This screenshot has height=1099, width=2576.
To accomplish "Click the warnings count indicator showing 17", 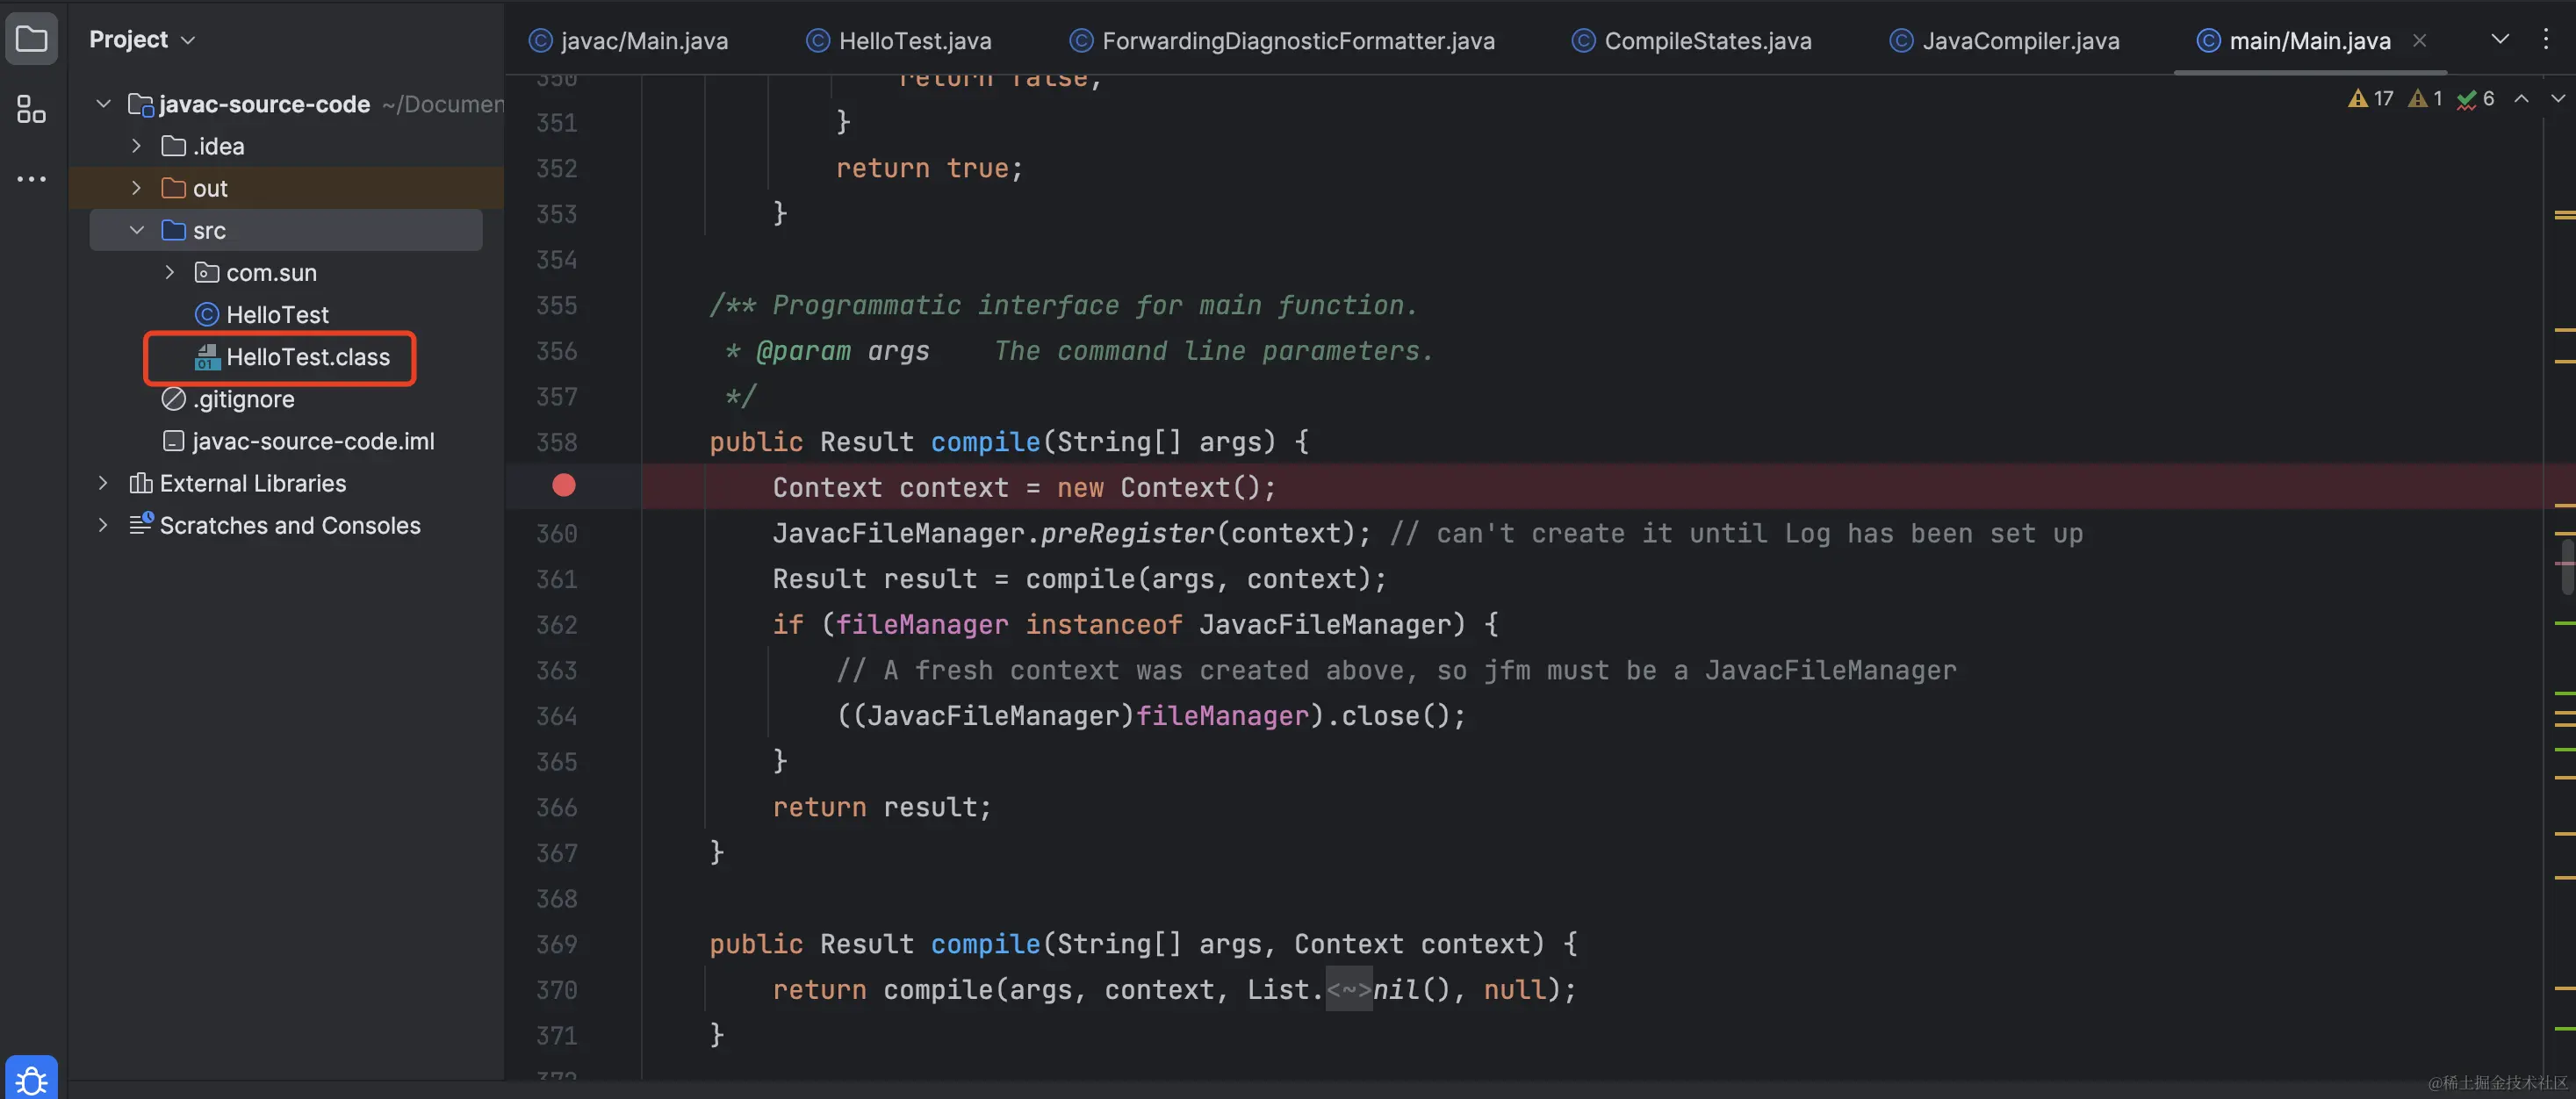I will (x=2371, y=98).
